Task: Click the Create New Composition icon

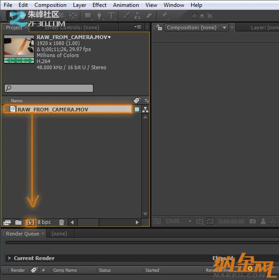Action: tap(31, 222)
